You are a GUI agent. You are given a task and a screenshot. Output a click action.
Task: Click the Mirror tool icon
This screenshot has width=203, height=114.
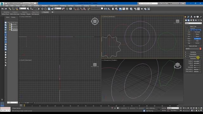tap(106, 9)
